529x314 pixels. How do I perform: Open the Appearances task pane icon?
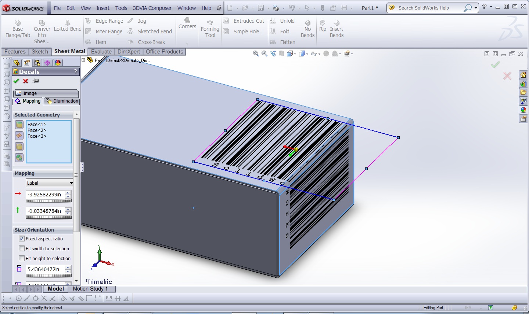(x=523, y=110)
